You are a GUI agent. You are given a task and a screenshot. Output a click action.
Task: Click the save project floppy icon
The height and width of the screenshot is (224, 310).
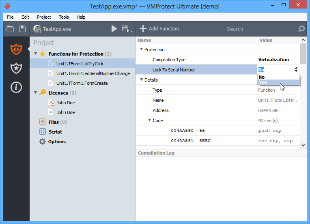tap(22, 29)
